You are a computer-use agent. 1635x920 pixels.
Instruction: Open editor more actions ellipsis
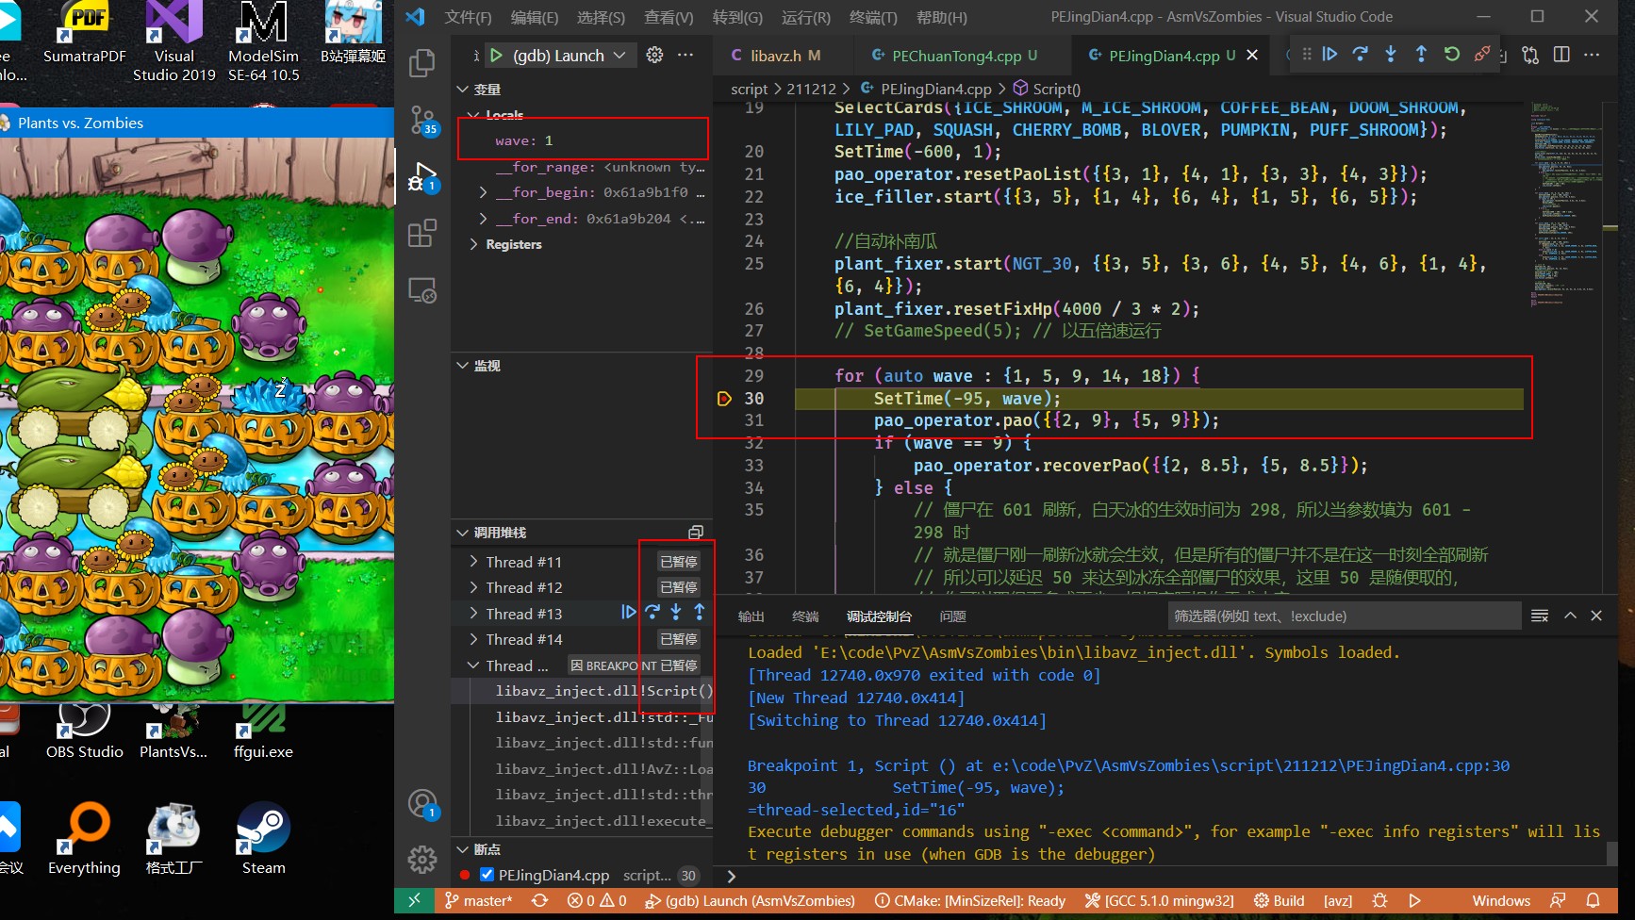(1592, 55)
